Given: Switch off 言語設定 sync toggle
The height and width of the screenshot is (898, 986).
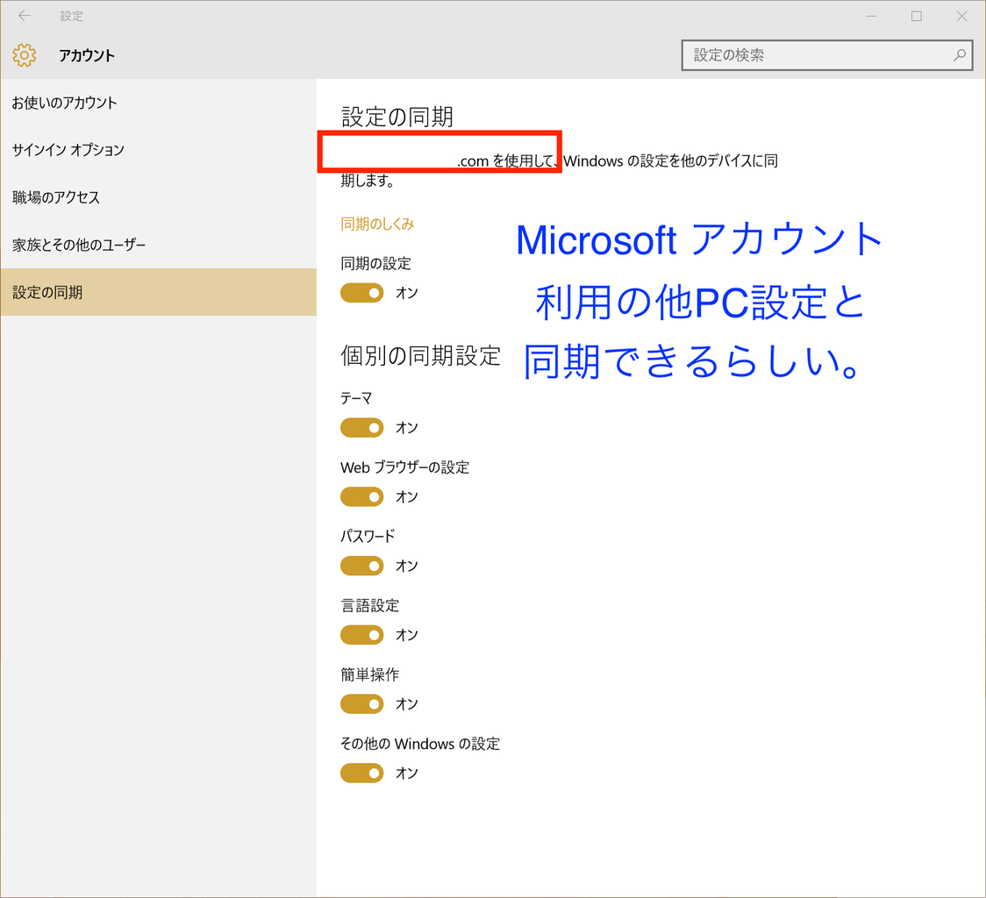Looking at the screenshot, I should (361, 635).
